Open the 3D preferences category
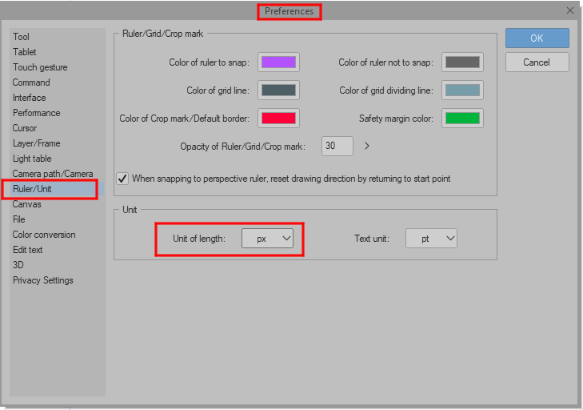The height and width of the screenshot is (410, 583). (x=18, y=265)
